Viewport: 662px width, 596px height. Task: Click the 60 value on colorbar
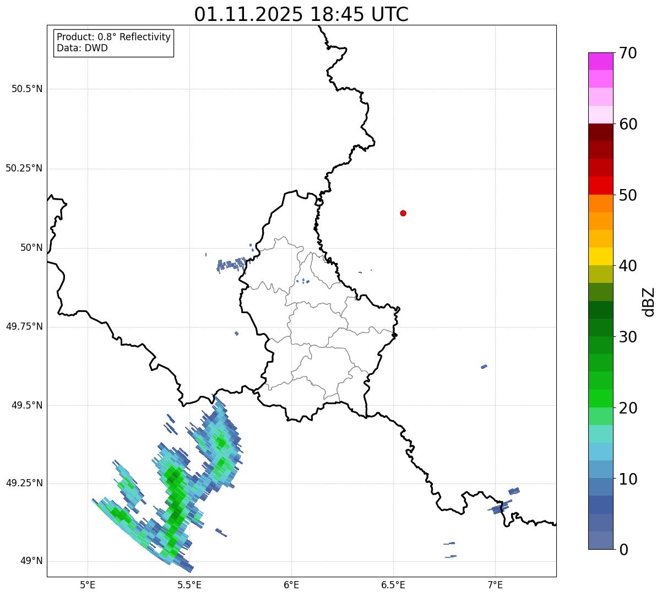[x=628, y=124]
